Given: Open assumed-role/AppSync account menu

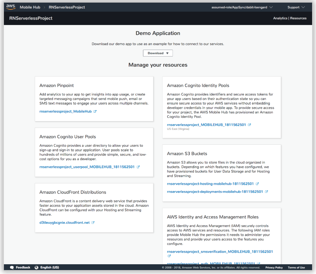Looking at the screenshot, I should click(239, 7).
